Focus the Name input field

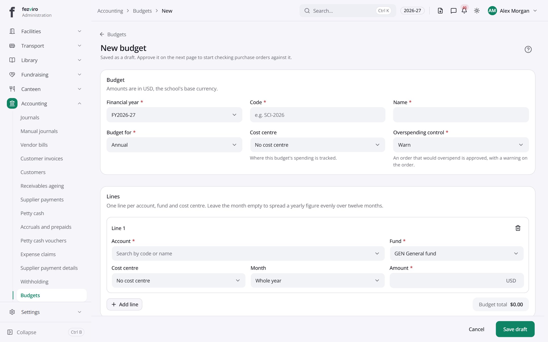click(461, 115)
